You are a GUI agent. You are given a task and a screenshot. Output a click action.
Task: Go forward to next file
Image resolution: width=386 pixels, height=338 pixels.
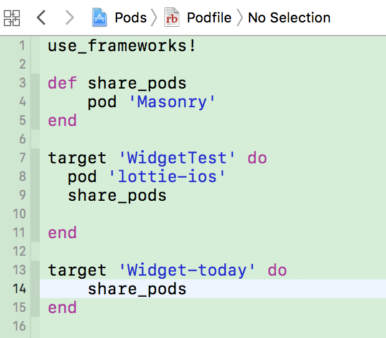tap(69, 17)
